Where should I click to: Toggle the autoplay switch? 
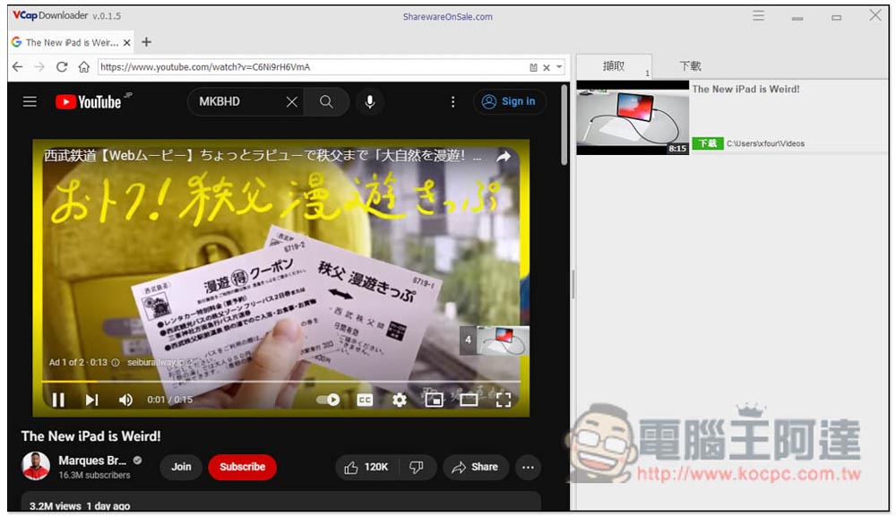tap(328, 400)
